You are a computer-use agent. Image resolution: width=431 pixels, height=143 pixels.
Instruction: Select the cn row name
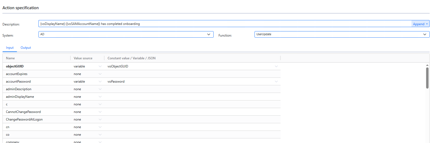click(8, 127)
